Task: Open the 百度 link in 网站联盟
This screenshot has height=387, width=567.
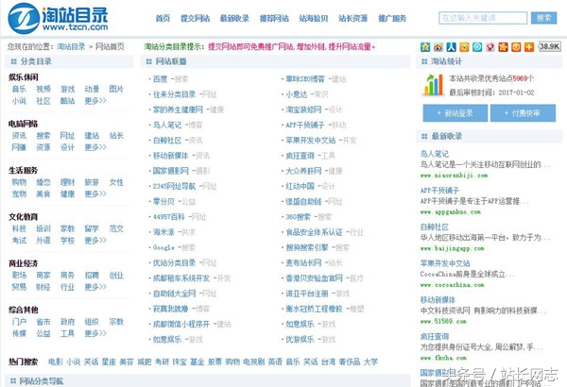Action: pyautogui.click(x=160, y=79)
